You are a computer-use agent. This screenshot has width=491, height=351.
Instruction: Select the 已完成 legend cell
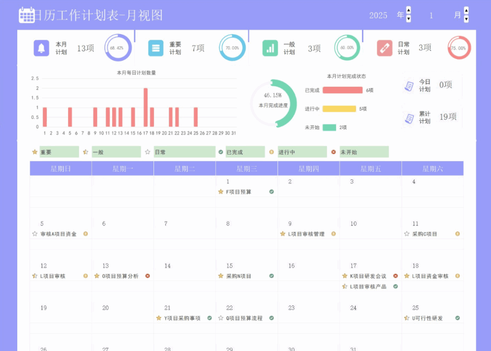[245, 152]
